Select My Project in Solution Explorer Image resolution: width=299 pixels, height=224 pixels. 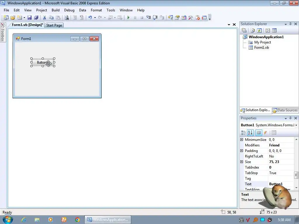(263, 42)
